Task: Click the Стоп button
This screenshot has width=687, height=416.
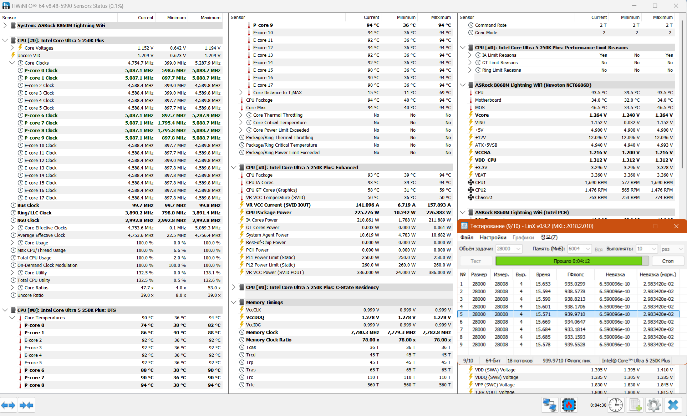Action: click(x=668, y=261)
